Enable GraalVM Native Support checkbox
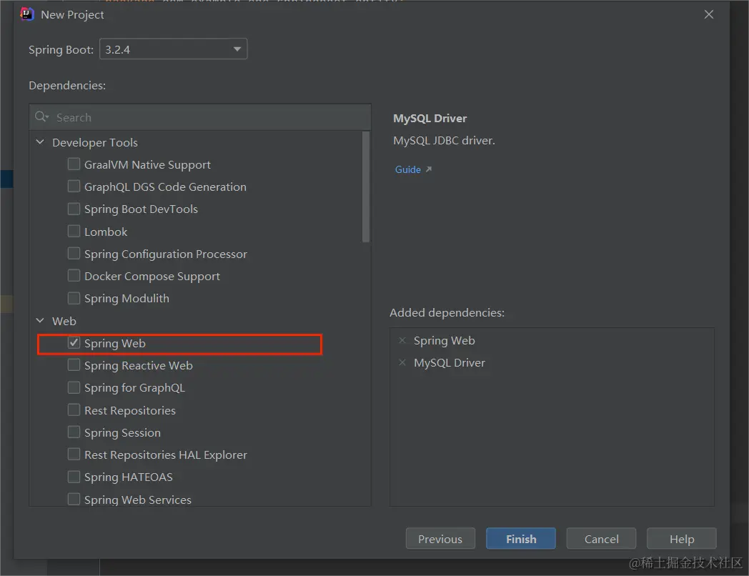The image size is (749, 576). pos(74,164)
